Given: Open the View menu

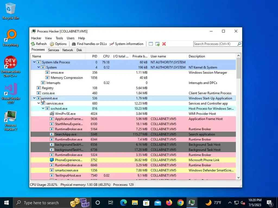Looking at the screenshot, I should (48, 38).
